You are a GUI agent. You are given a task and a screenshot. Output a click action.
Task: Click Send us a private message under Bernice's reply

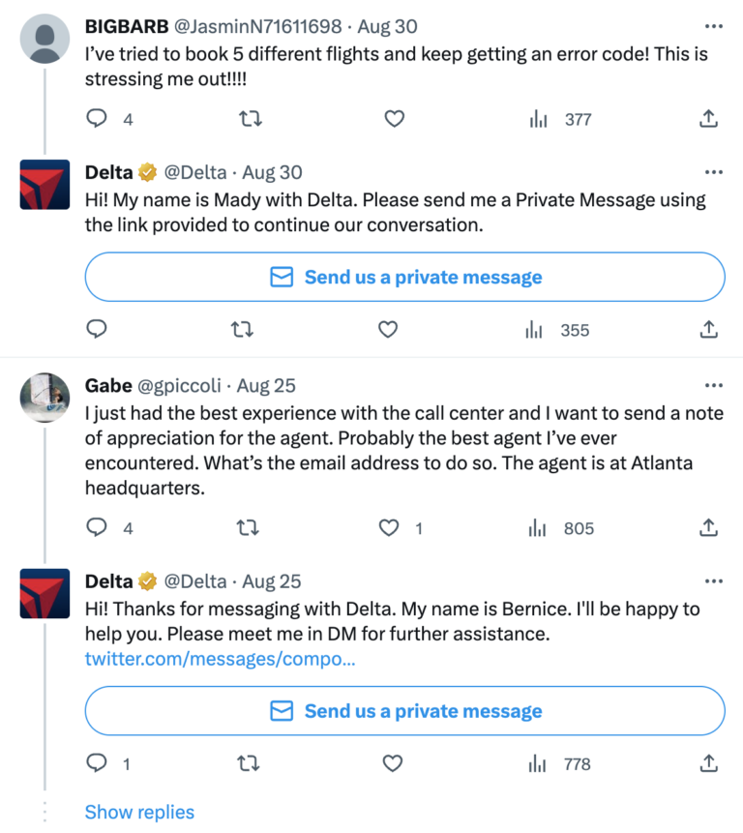pos(404,711)
